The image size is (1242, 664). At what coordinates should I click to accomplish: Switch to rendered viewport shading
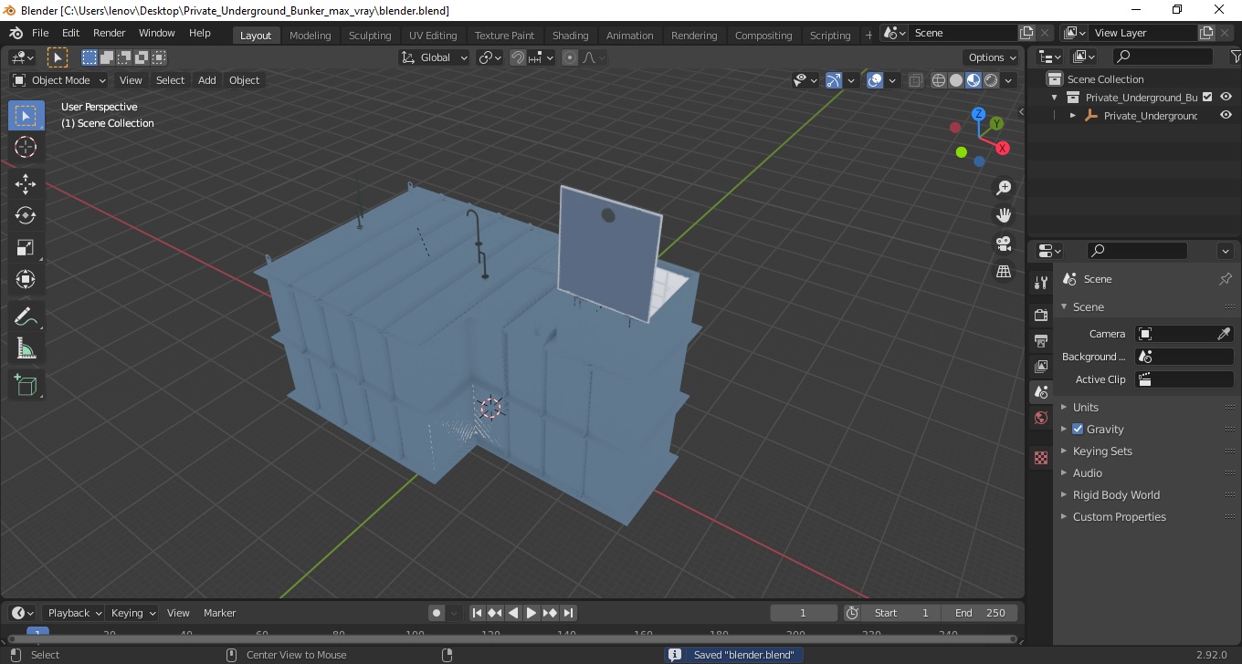pyautogui.click(x=991, y=80)
